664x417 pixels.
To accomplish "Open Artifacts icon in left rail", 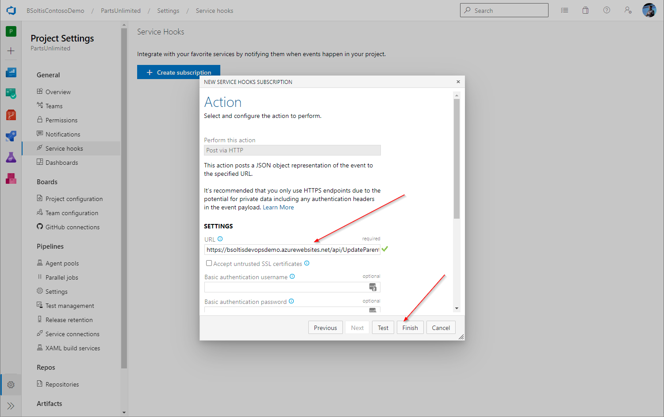I will 11,178.
